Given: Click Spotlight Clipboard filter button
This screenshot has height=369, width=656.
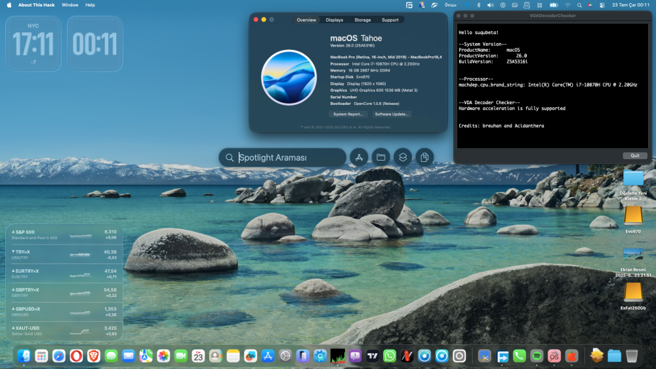Looking at the screenshot, I should (424, 157).
